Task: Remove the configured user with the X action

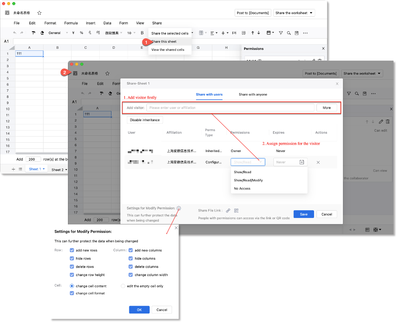Action: [318, 162]
